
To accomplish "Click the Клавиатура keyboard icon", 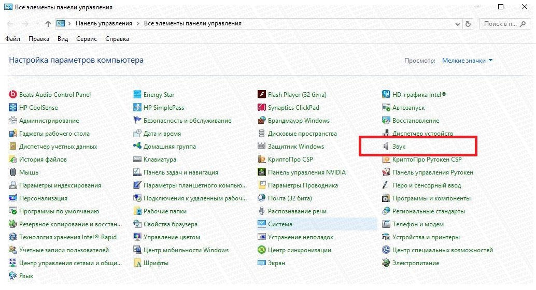I will pyautogui.click(x=137, y=160).
